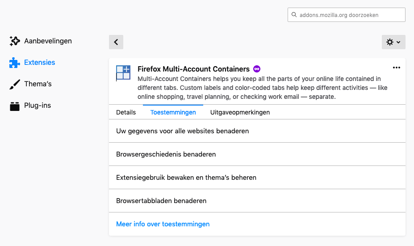This screenshot has height=246, width=414.
Task: Select Aanbevelingen in the sidebar
Action: tap(48, 41)
